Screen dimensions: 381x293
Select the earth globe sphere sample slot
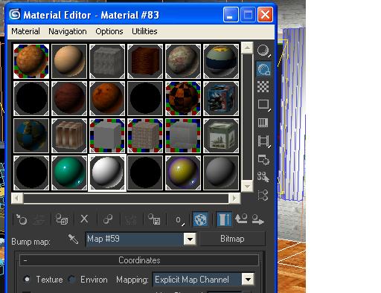coord(31,135)
